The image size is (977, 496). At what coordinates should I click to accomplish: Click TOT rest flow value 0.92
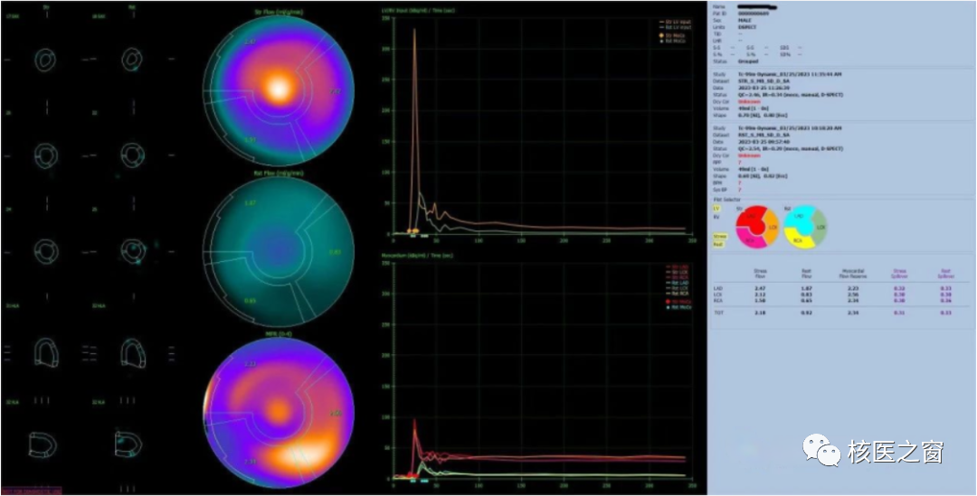point(804,312)
